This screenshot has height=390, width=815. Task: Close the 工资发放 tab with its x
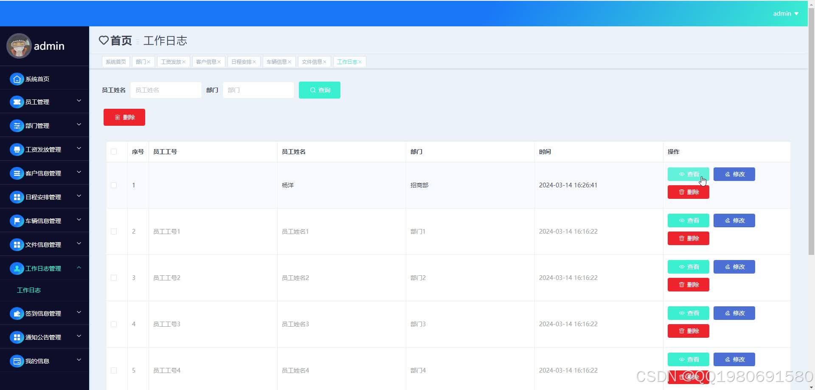tap(184, 62)
